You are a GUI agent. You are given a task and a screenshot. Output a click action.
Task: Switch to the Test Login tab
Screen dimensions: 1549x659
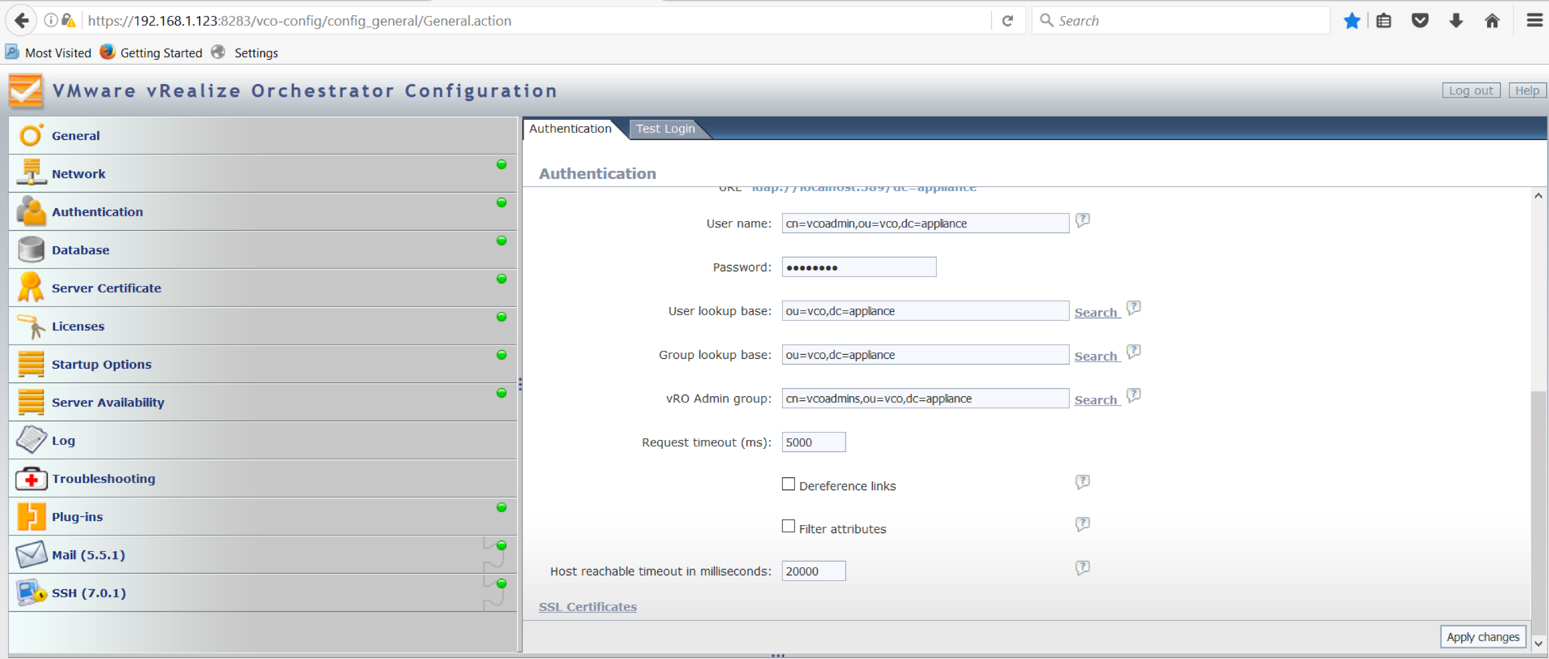tap(665, 129)
